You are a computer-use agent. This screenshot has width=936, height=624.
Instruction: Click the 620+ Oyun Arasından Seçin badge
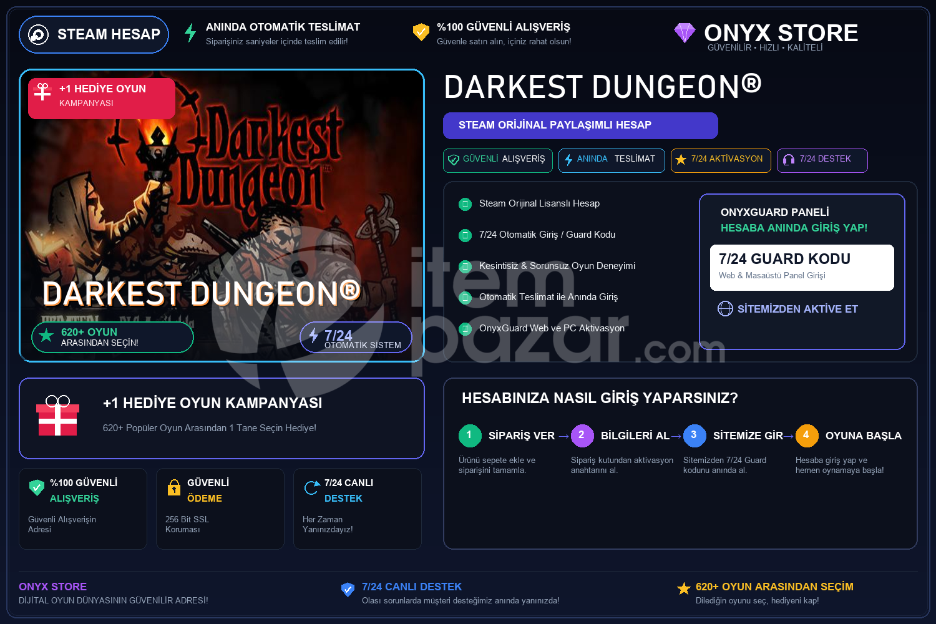(x=112, y=337)
